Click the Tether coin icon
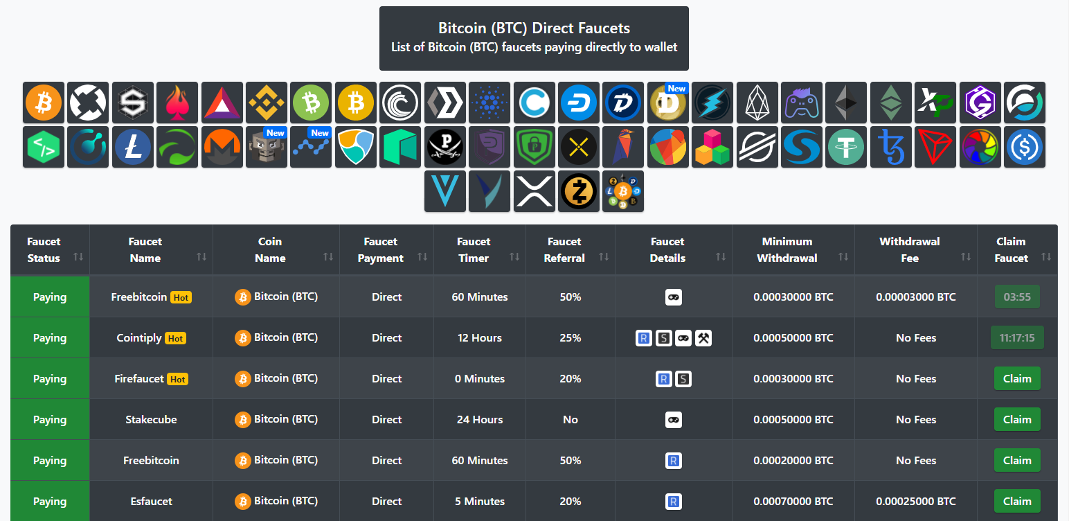1069x521 pixels. click(x=846, y=147)
